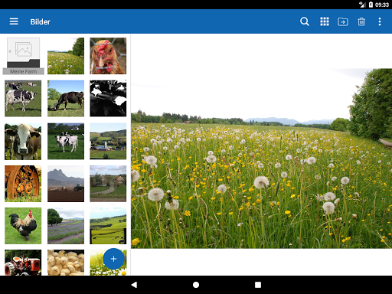
Task: Tap the search magnifier icon
Action: pyautogui.click(x=305, y=21)
